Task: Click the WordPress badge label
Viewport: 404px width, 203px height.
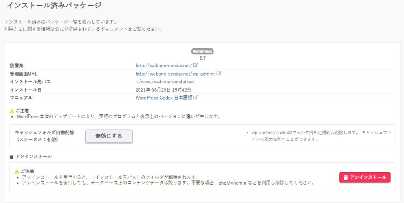Action: [x=202, y=52]
